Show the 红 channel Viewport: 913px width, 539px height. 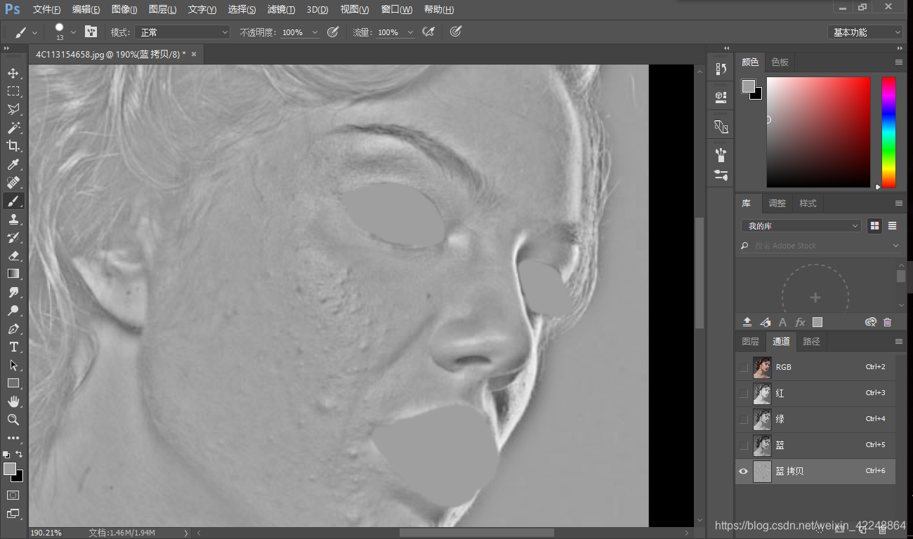point(744,393)
